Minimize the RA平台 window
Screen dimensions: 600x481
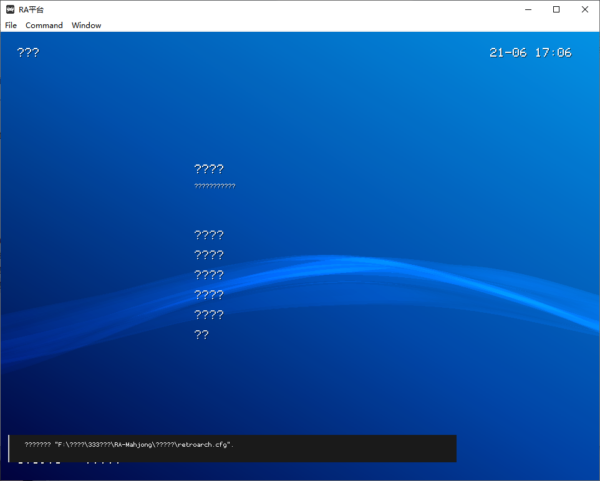click(528, 9)
